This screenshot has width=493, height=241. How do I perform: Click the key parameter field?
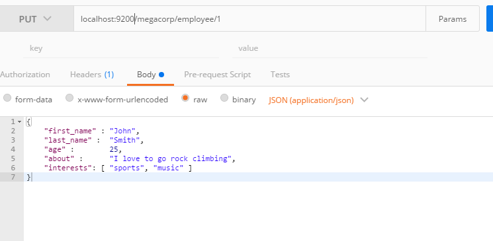click(121, 48)
